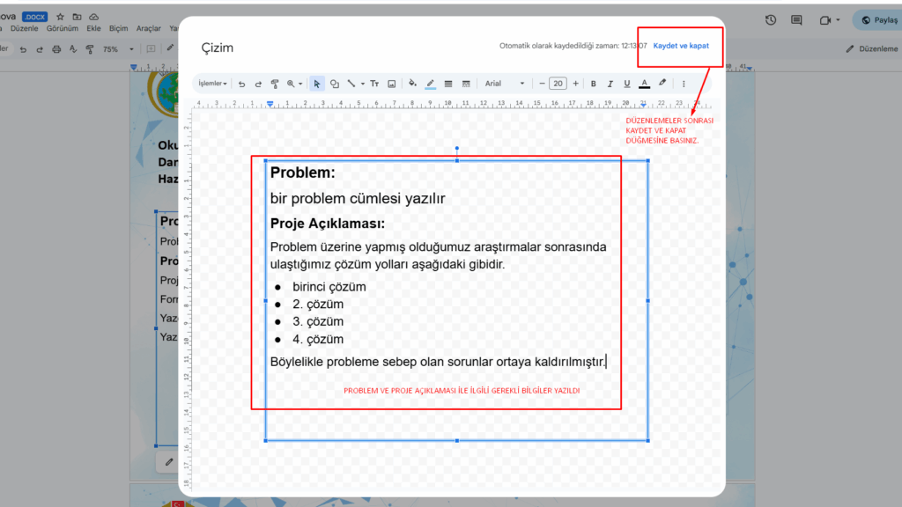The image size is (902, 507).
Task: Click Kaydet ve kapat to save drawing
Action: (x=681, y=46)
